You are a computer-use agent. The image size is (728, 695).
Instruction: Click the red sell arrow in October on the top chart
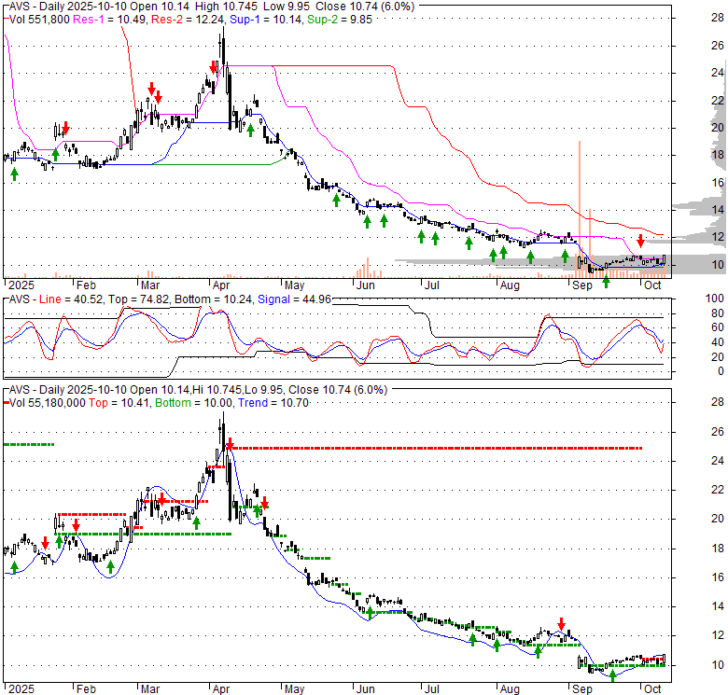[x=640, y=243]
